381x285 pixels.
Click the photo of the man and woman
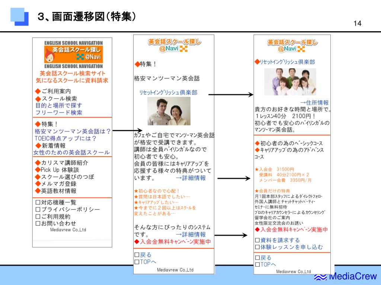tap(169, 111)
